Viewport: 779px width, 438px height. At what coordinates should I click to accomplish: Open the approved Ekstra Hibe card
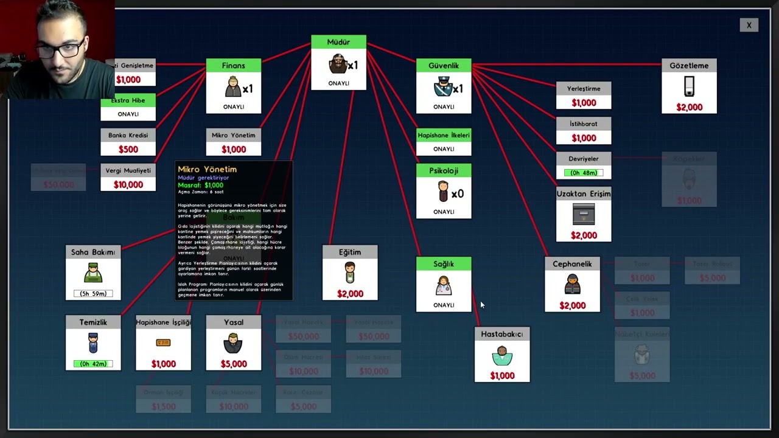coord(128,107)
